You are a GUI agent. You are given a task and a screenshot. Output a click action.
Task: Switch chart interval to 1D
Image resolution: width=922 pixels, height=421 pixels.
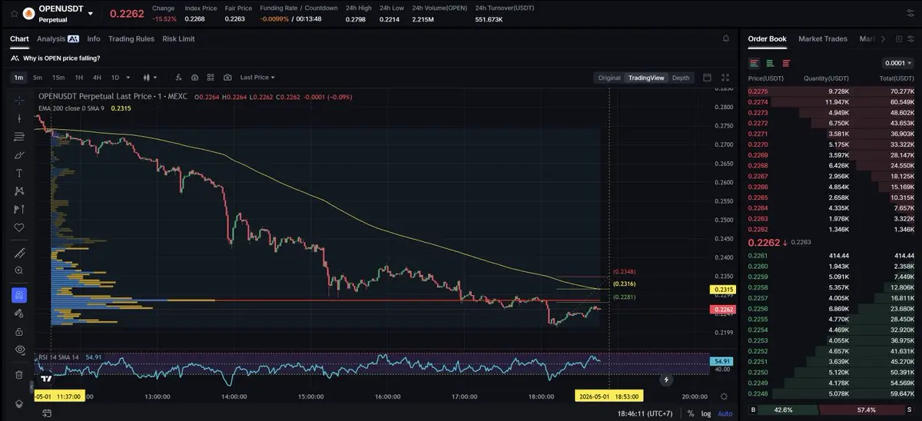click(x=115, y=78)
